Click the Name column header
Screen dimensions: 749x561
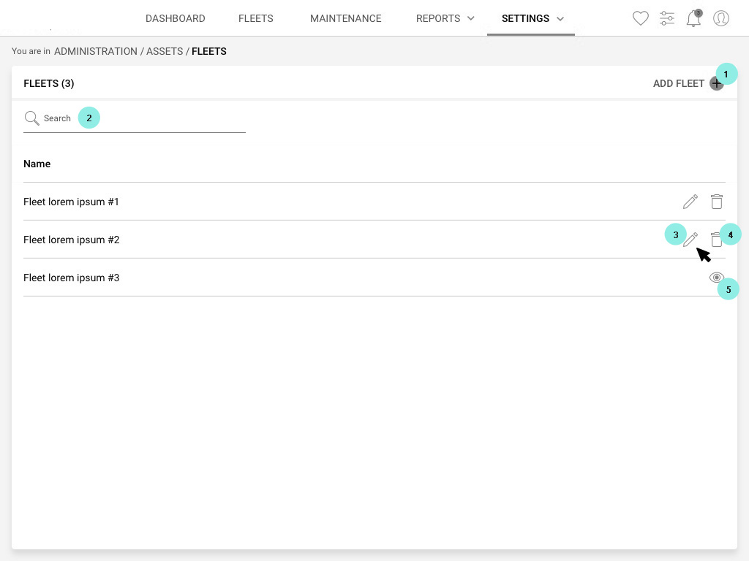tap(37, 164)
